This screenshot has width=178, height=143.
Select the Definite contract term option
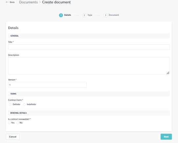10,105
